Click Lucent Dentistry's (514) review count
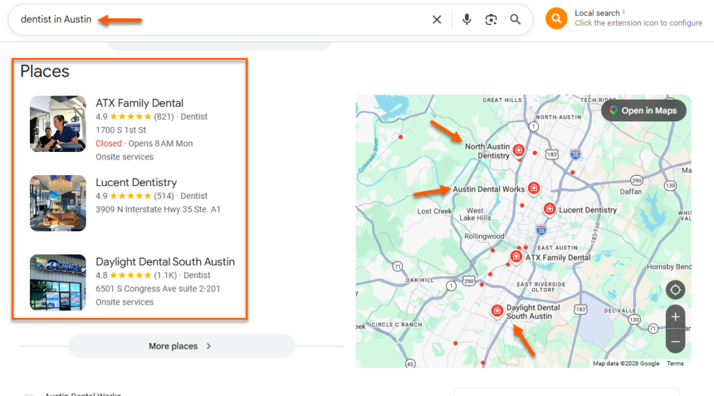This screenshot has width=714, height=396. point(164,196)
